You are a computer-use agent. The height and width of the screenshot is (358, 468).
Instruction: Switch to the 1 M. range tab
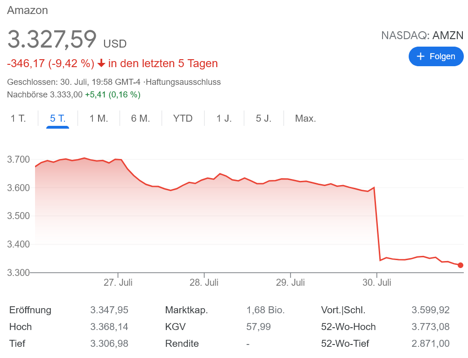click(99, 118)
